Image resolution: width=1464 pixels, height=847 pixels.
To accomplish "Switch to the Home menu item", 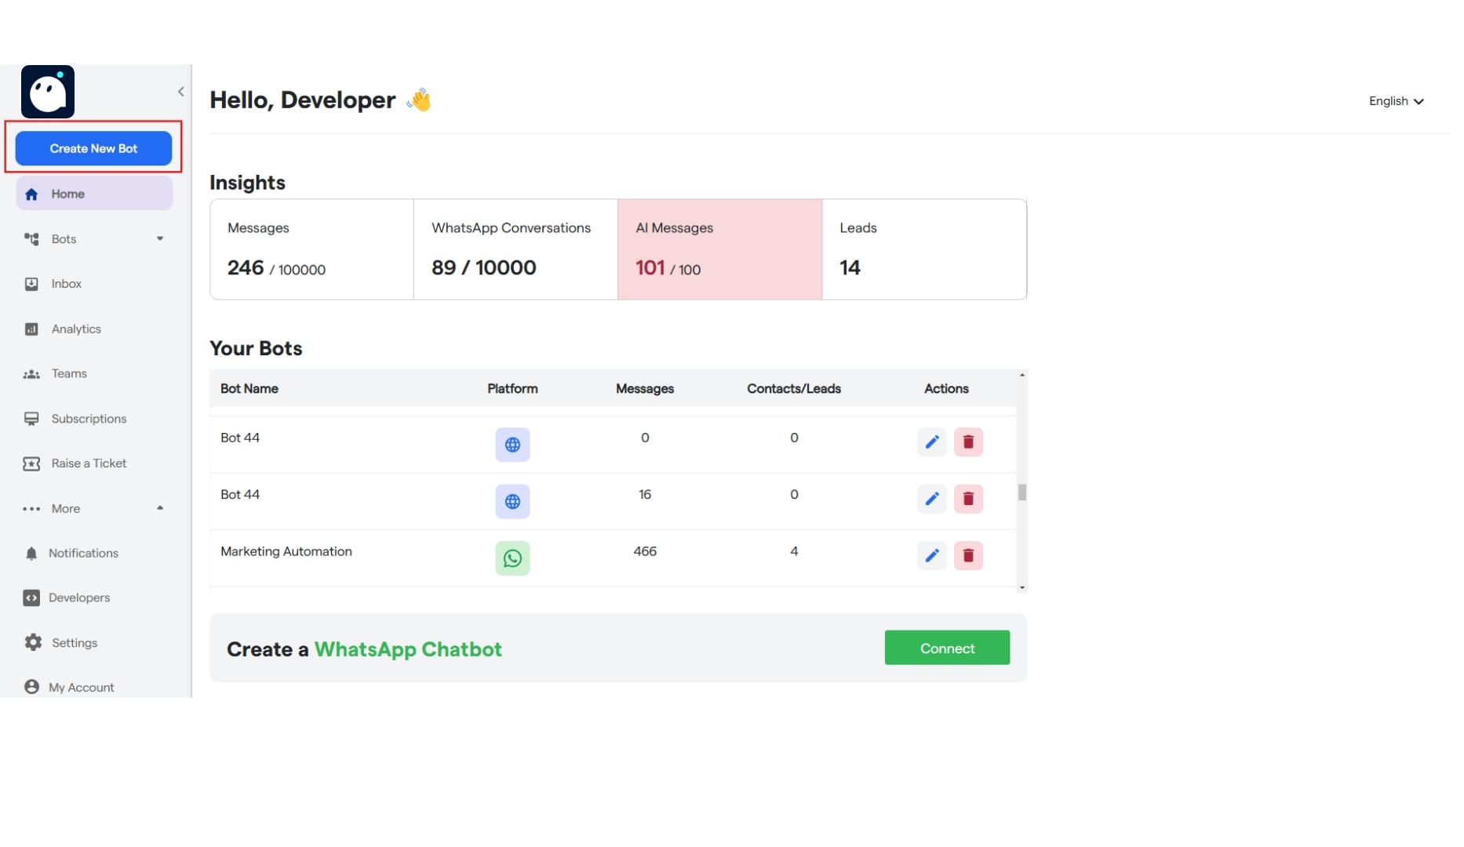I will (x=68, y=193).
